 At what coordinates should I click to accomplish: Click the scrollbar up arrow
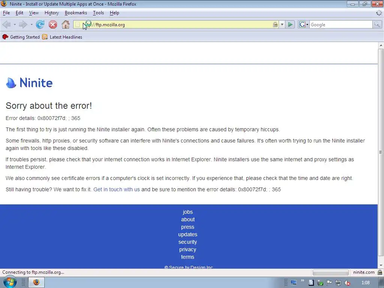[381, 45]
